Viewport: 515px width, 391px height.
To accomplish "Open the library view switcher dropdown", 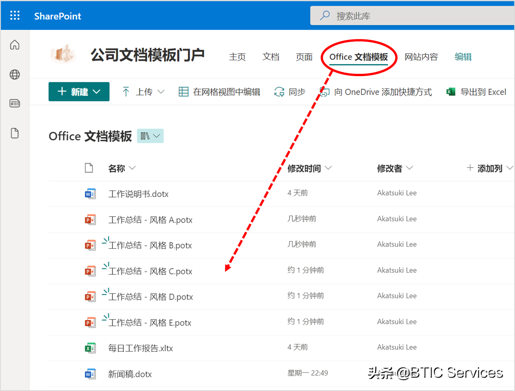I will [x=150, y=136].
